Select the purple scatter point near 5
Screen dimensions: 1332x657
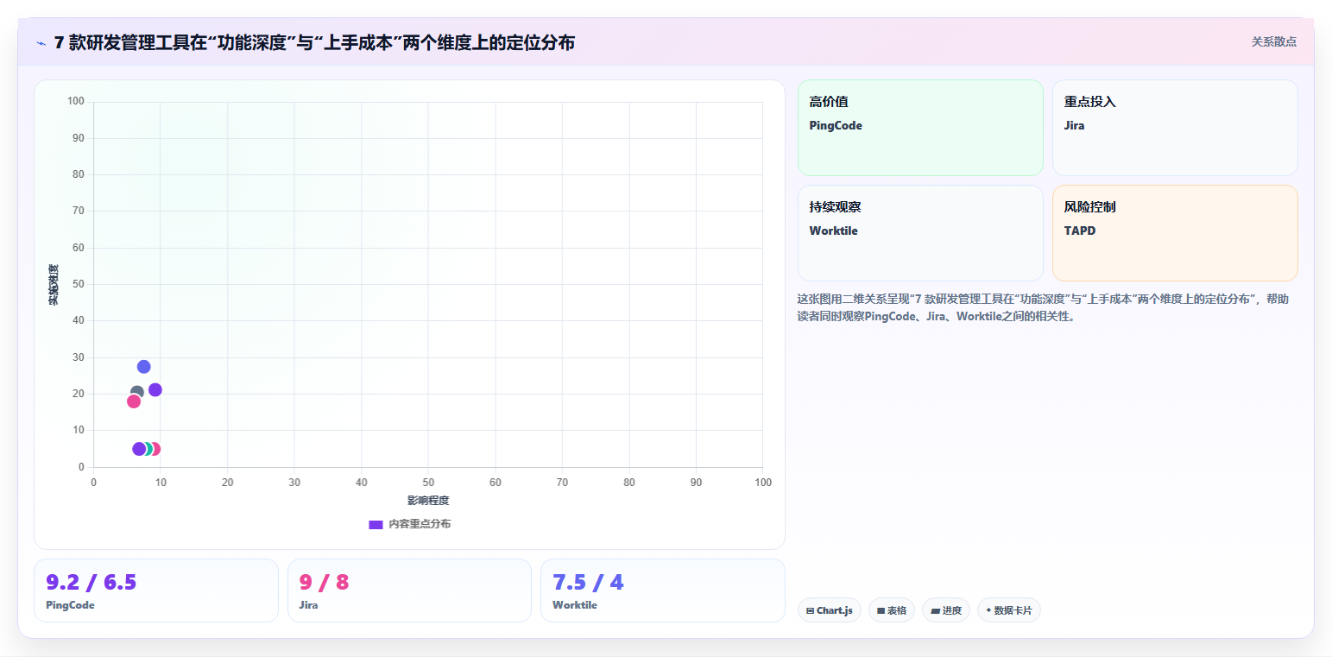click(x=139, y=449)
